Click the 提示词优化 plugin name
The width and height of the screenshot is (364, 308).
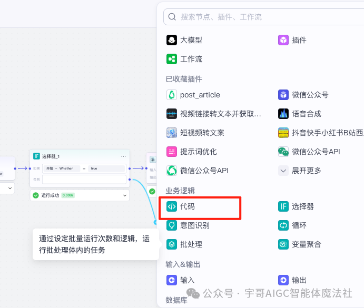click(x=199, y=152)
